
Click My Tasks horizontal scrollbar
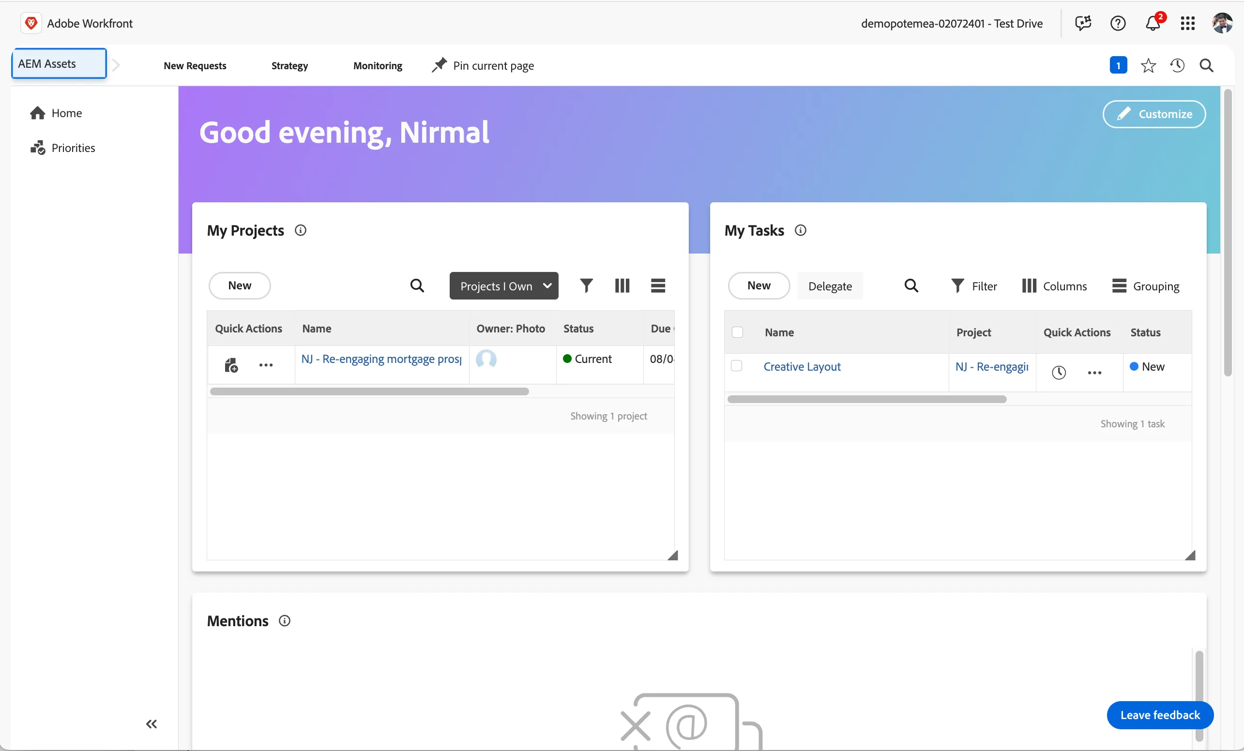coord(866,399)
